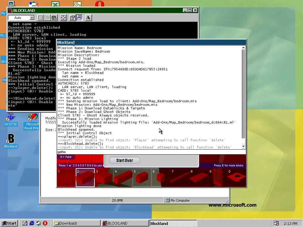Screen dimensions: 303x227
Task: Click the 'AUTHCHECK: 5783' line in Blockland console
Action: [73, 83]
